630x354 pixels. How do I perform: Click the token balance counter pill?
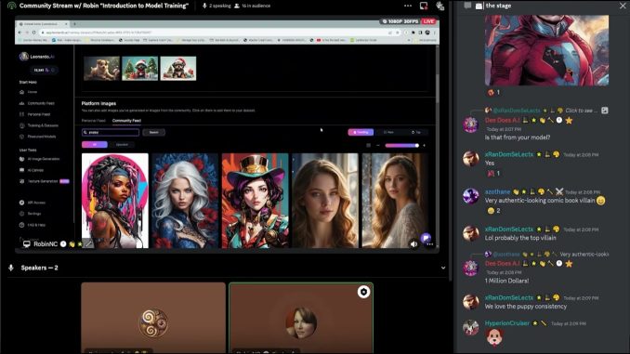click(x=44, y=70)
